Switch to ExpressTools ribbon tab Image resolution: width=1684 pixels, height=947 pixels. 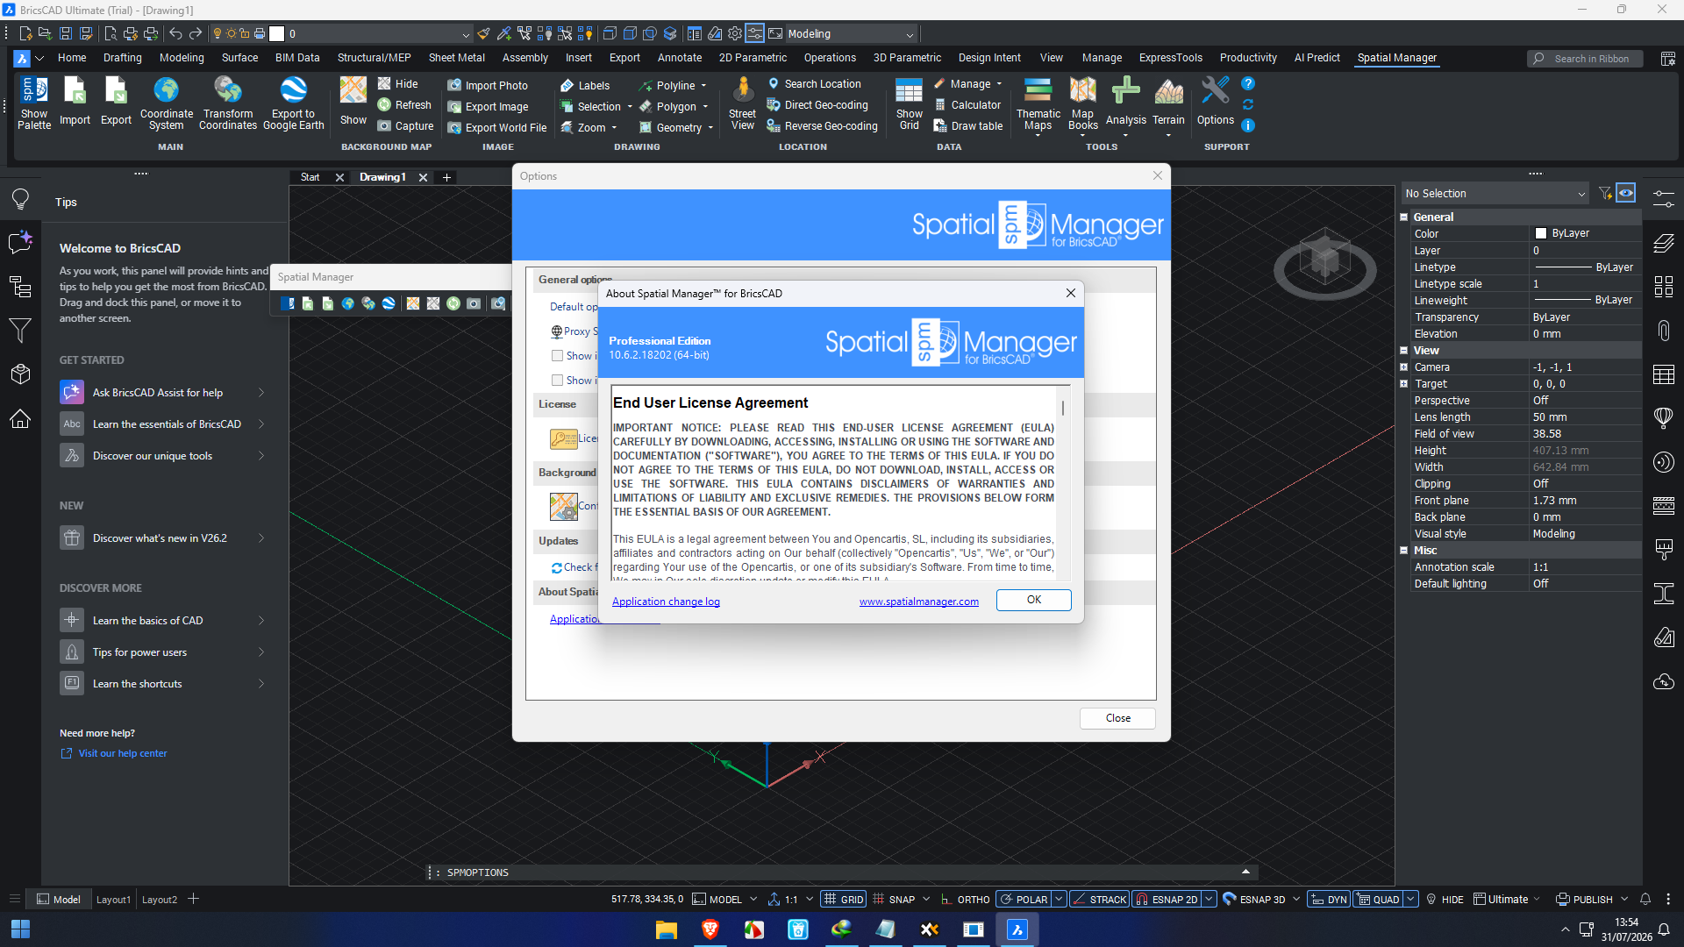click(1170, 58)
